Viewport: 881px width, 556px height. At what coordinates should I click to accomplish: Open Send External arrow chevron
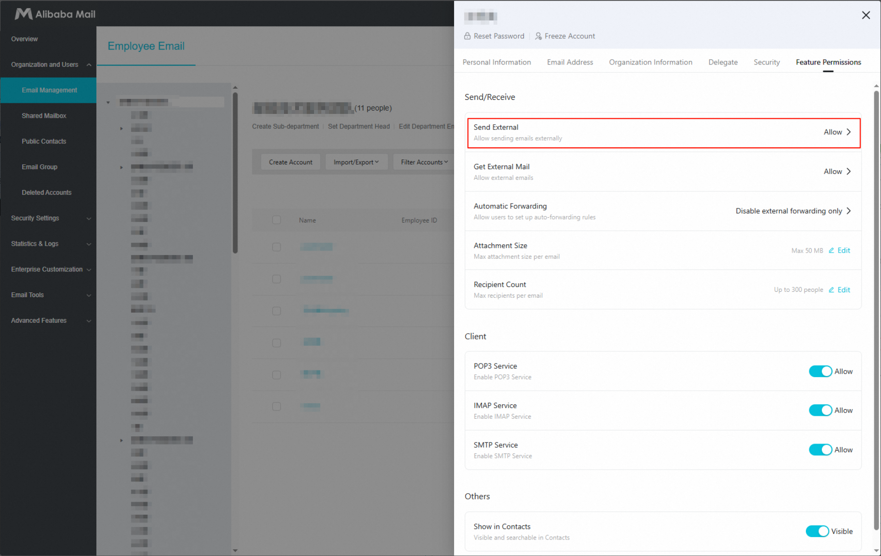[849, 132]
